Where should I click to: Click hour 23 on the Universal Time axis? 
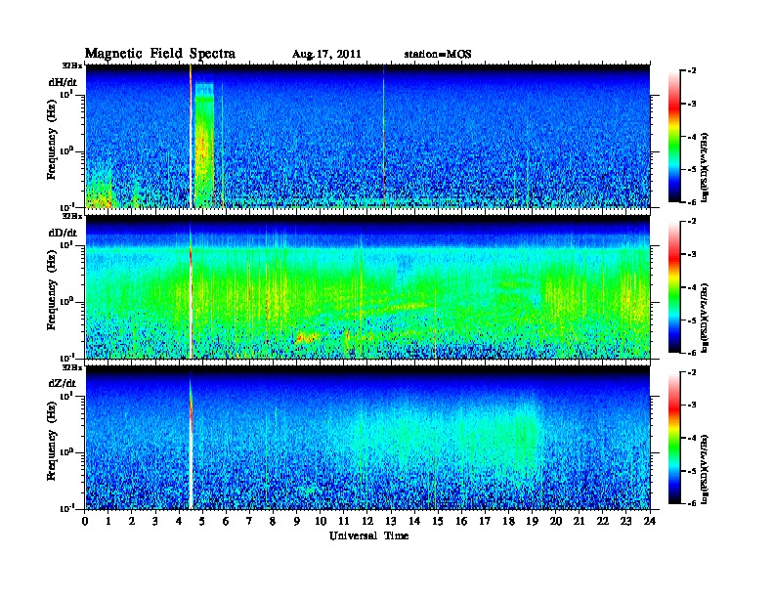tap(626, 521)
